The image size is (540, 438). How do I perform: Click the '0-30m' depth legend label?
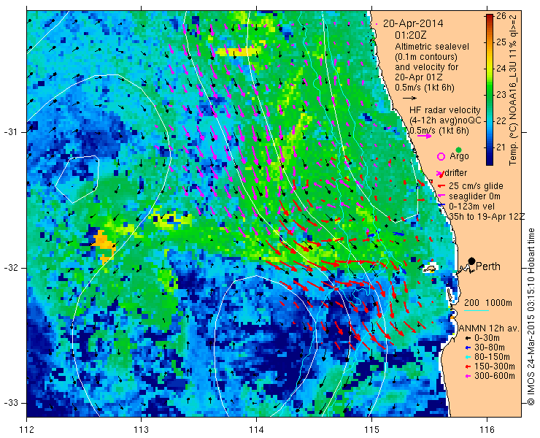(x=487, y=338)
